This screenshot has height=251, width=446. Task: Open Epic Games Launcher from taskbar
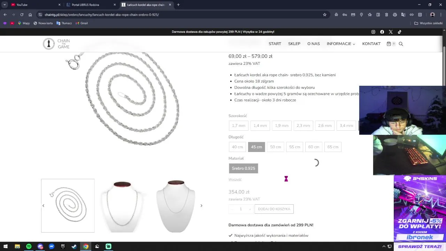coord(63,246)
